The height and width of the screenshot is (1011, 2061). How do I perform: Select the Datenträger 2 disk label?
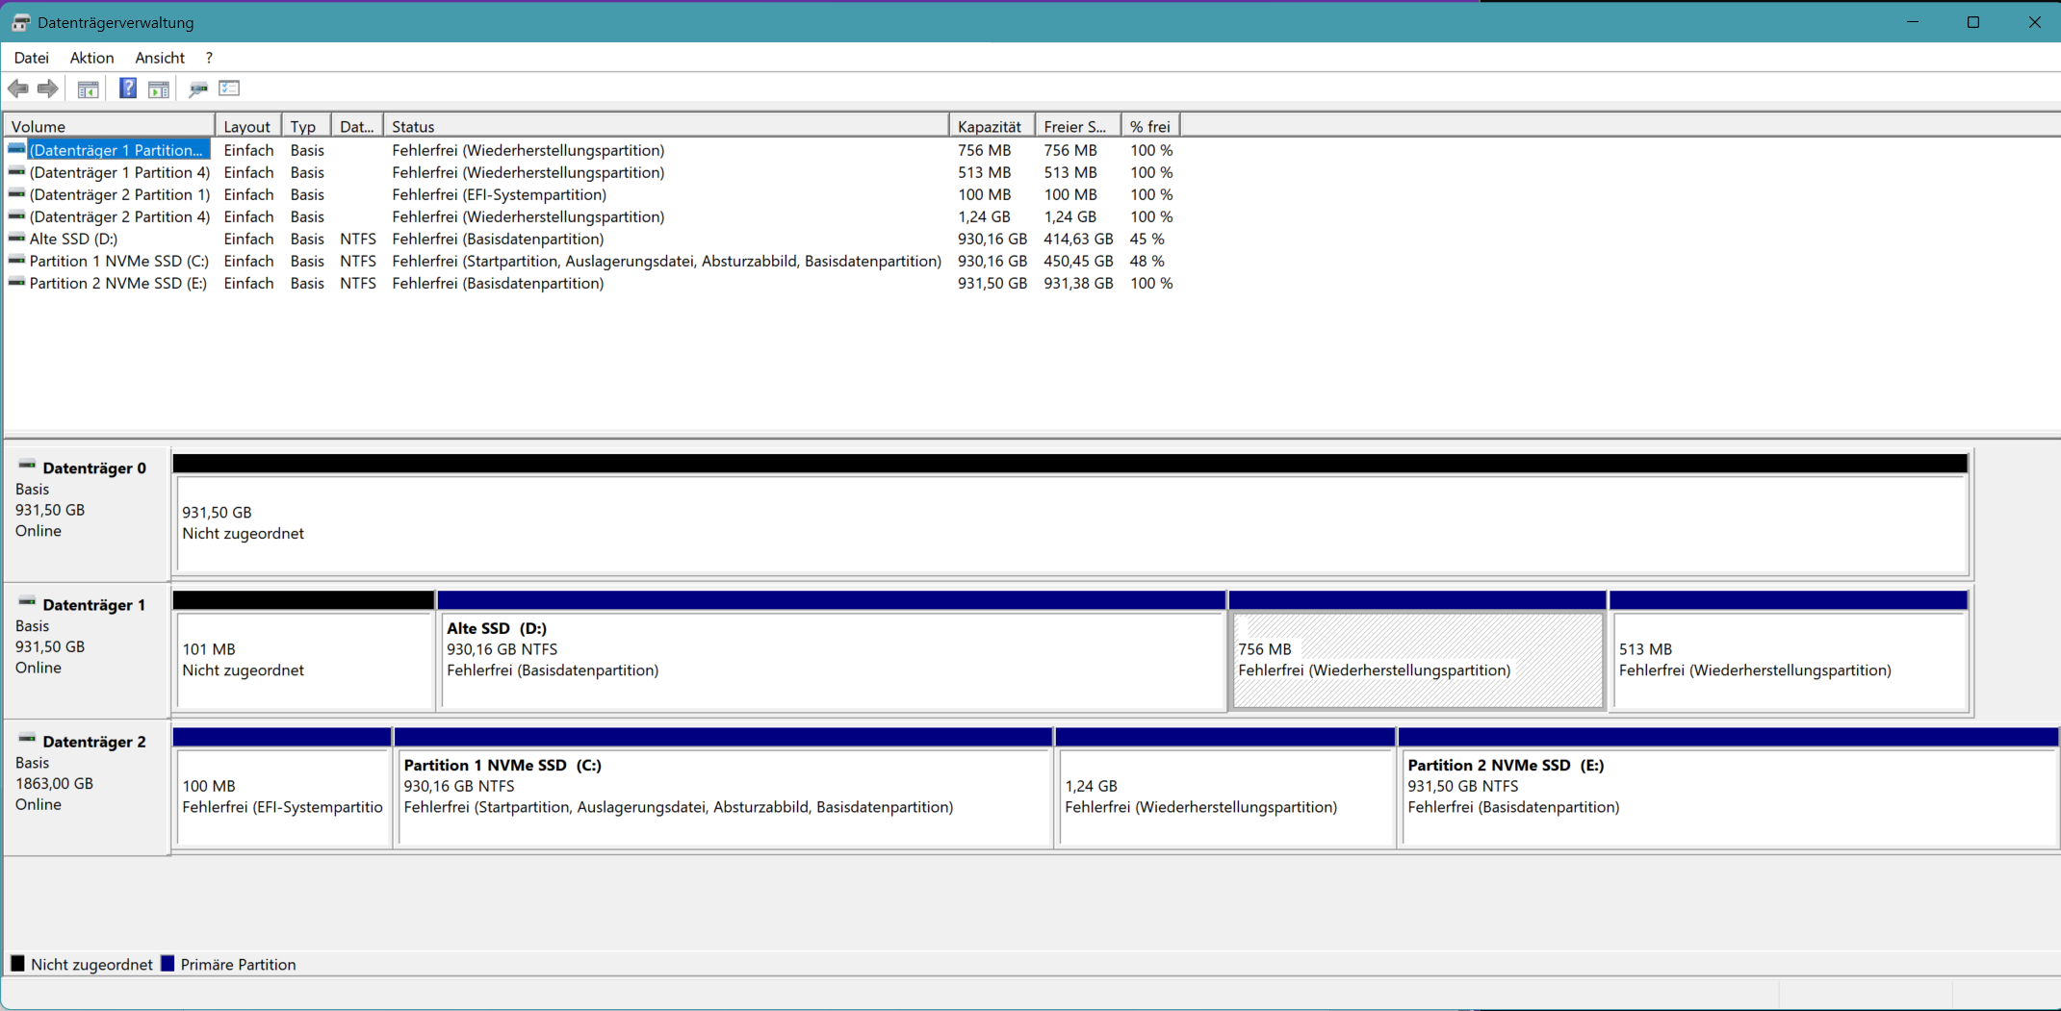click(x=94, y=742)
